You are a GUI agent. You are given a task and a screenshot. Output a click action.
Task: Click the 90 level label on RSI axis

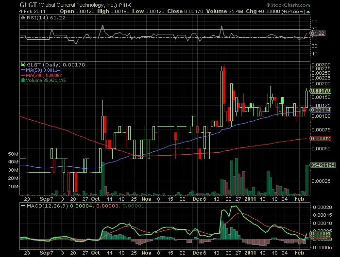click(x=314, y=21)
